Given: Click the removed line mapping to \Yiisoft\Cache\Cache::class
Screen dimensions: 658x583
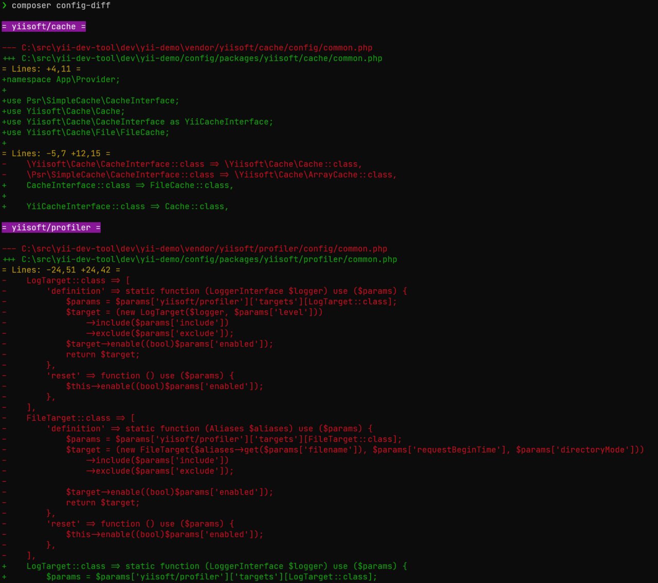Looking at the screenshot, I should click(x=182, y=164).
